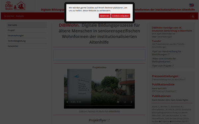
Task: Open the Veranstaltungen link under Seniorentag notice
Action: pos(165,37)
